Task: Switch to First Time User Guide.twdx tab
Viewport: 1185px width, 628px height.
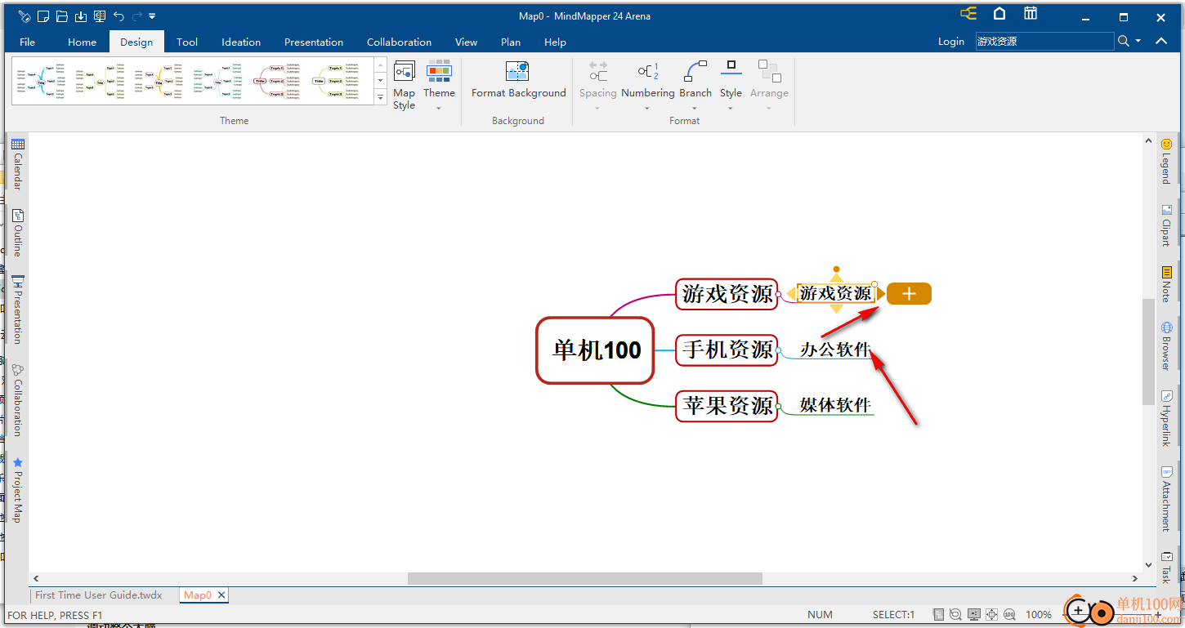Action: 99,595
